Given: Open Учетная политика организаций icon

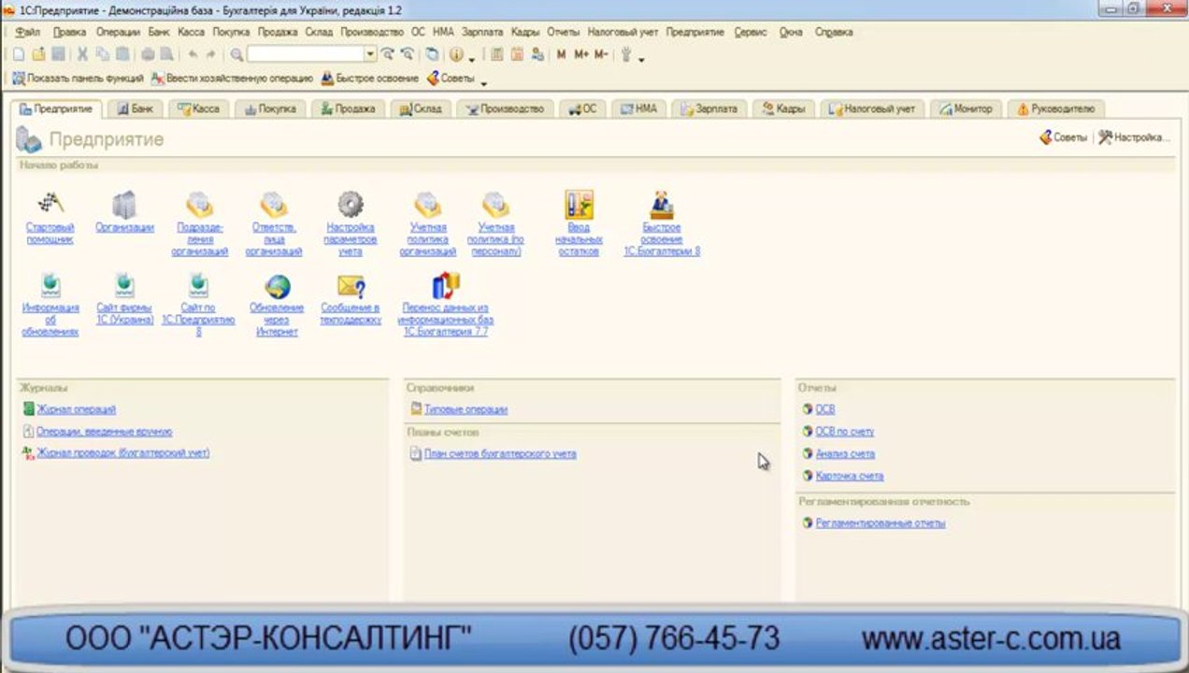Looking at the screenshot, I should click(427, 204).
